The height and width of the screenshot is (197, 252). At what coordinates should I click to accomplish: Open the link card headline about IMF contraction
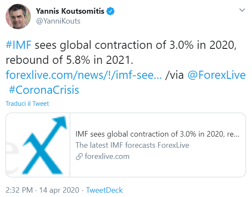[157, 134]
